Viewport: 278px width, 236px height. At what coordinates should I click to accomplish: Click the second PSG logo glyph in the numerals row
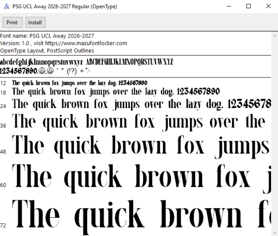click(50, 71)
